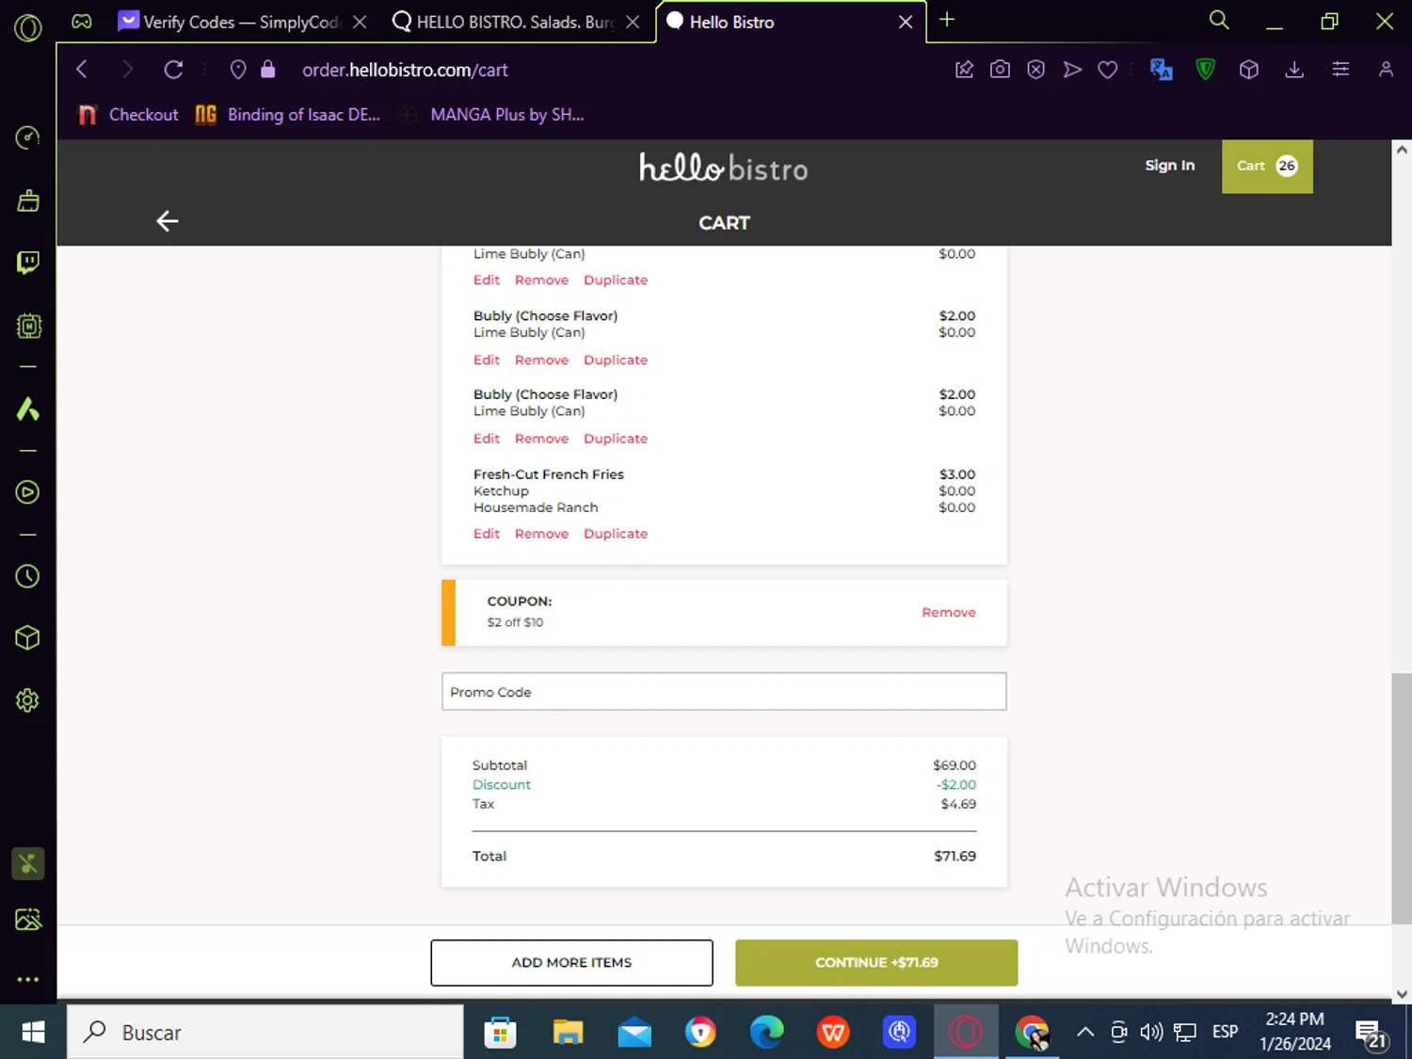The width and height of the screenshot is (1412, 1059).
Task: Open Checkout bookmark
Action: tap(128, 115)
